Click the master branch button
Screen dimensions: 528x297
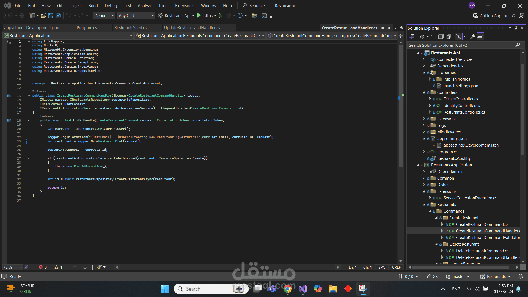[457, 276]
